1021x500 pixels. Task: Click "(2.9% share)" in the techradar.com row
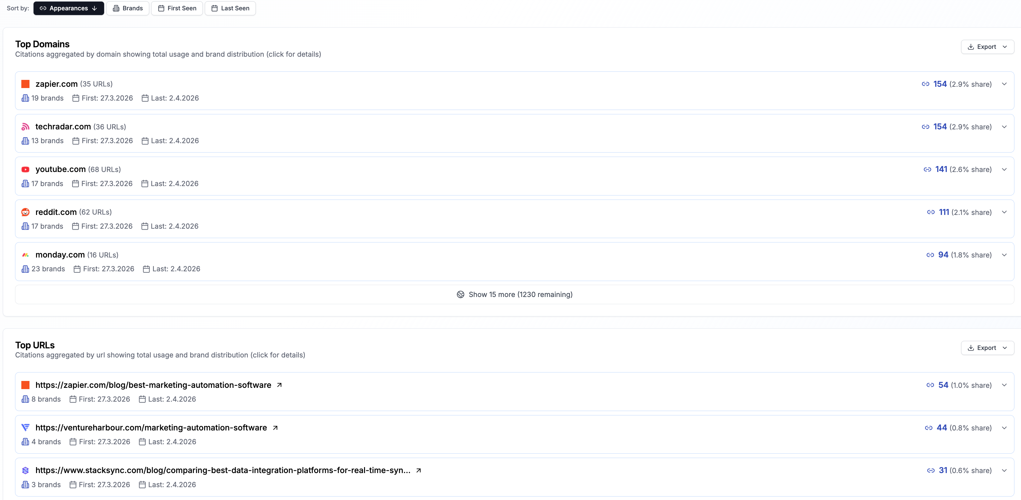(971, 127)
